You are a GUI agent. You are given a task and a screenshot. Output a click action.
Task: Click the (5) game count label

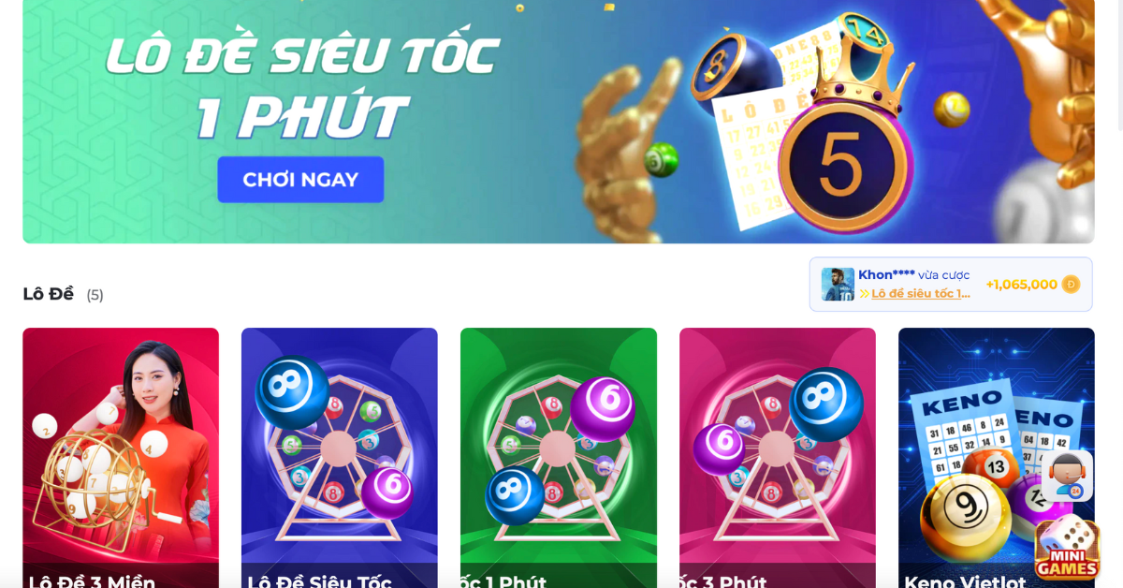coord(95,295)
